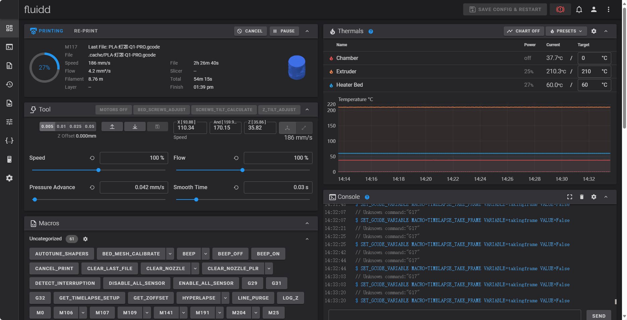
Task: Expand BED_MESH_CALIBRATE macro options arrow
Action: point(170,254)
